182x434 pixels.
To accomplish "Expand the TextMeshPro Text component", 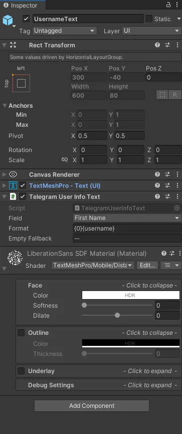I will [4, 185].
